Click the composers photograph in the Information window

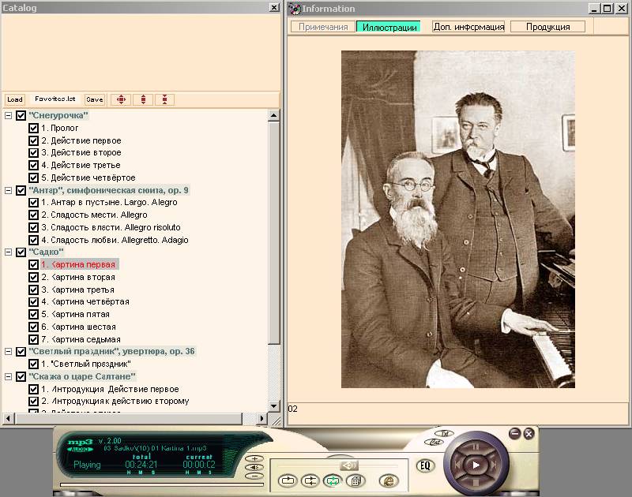[x=458, y=219]
